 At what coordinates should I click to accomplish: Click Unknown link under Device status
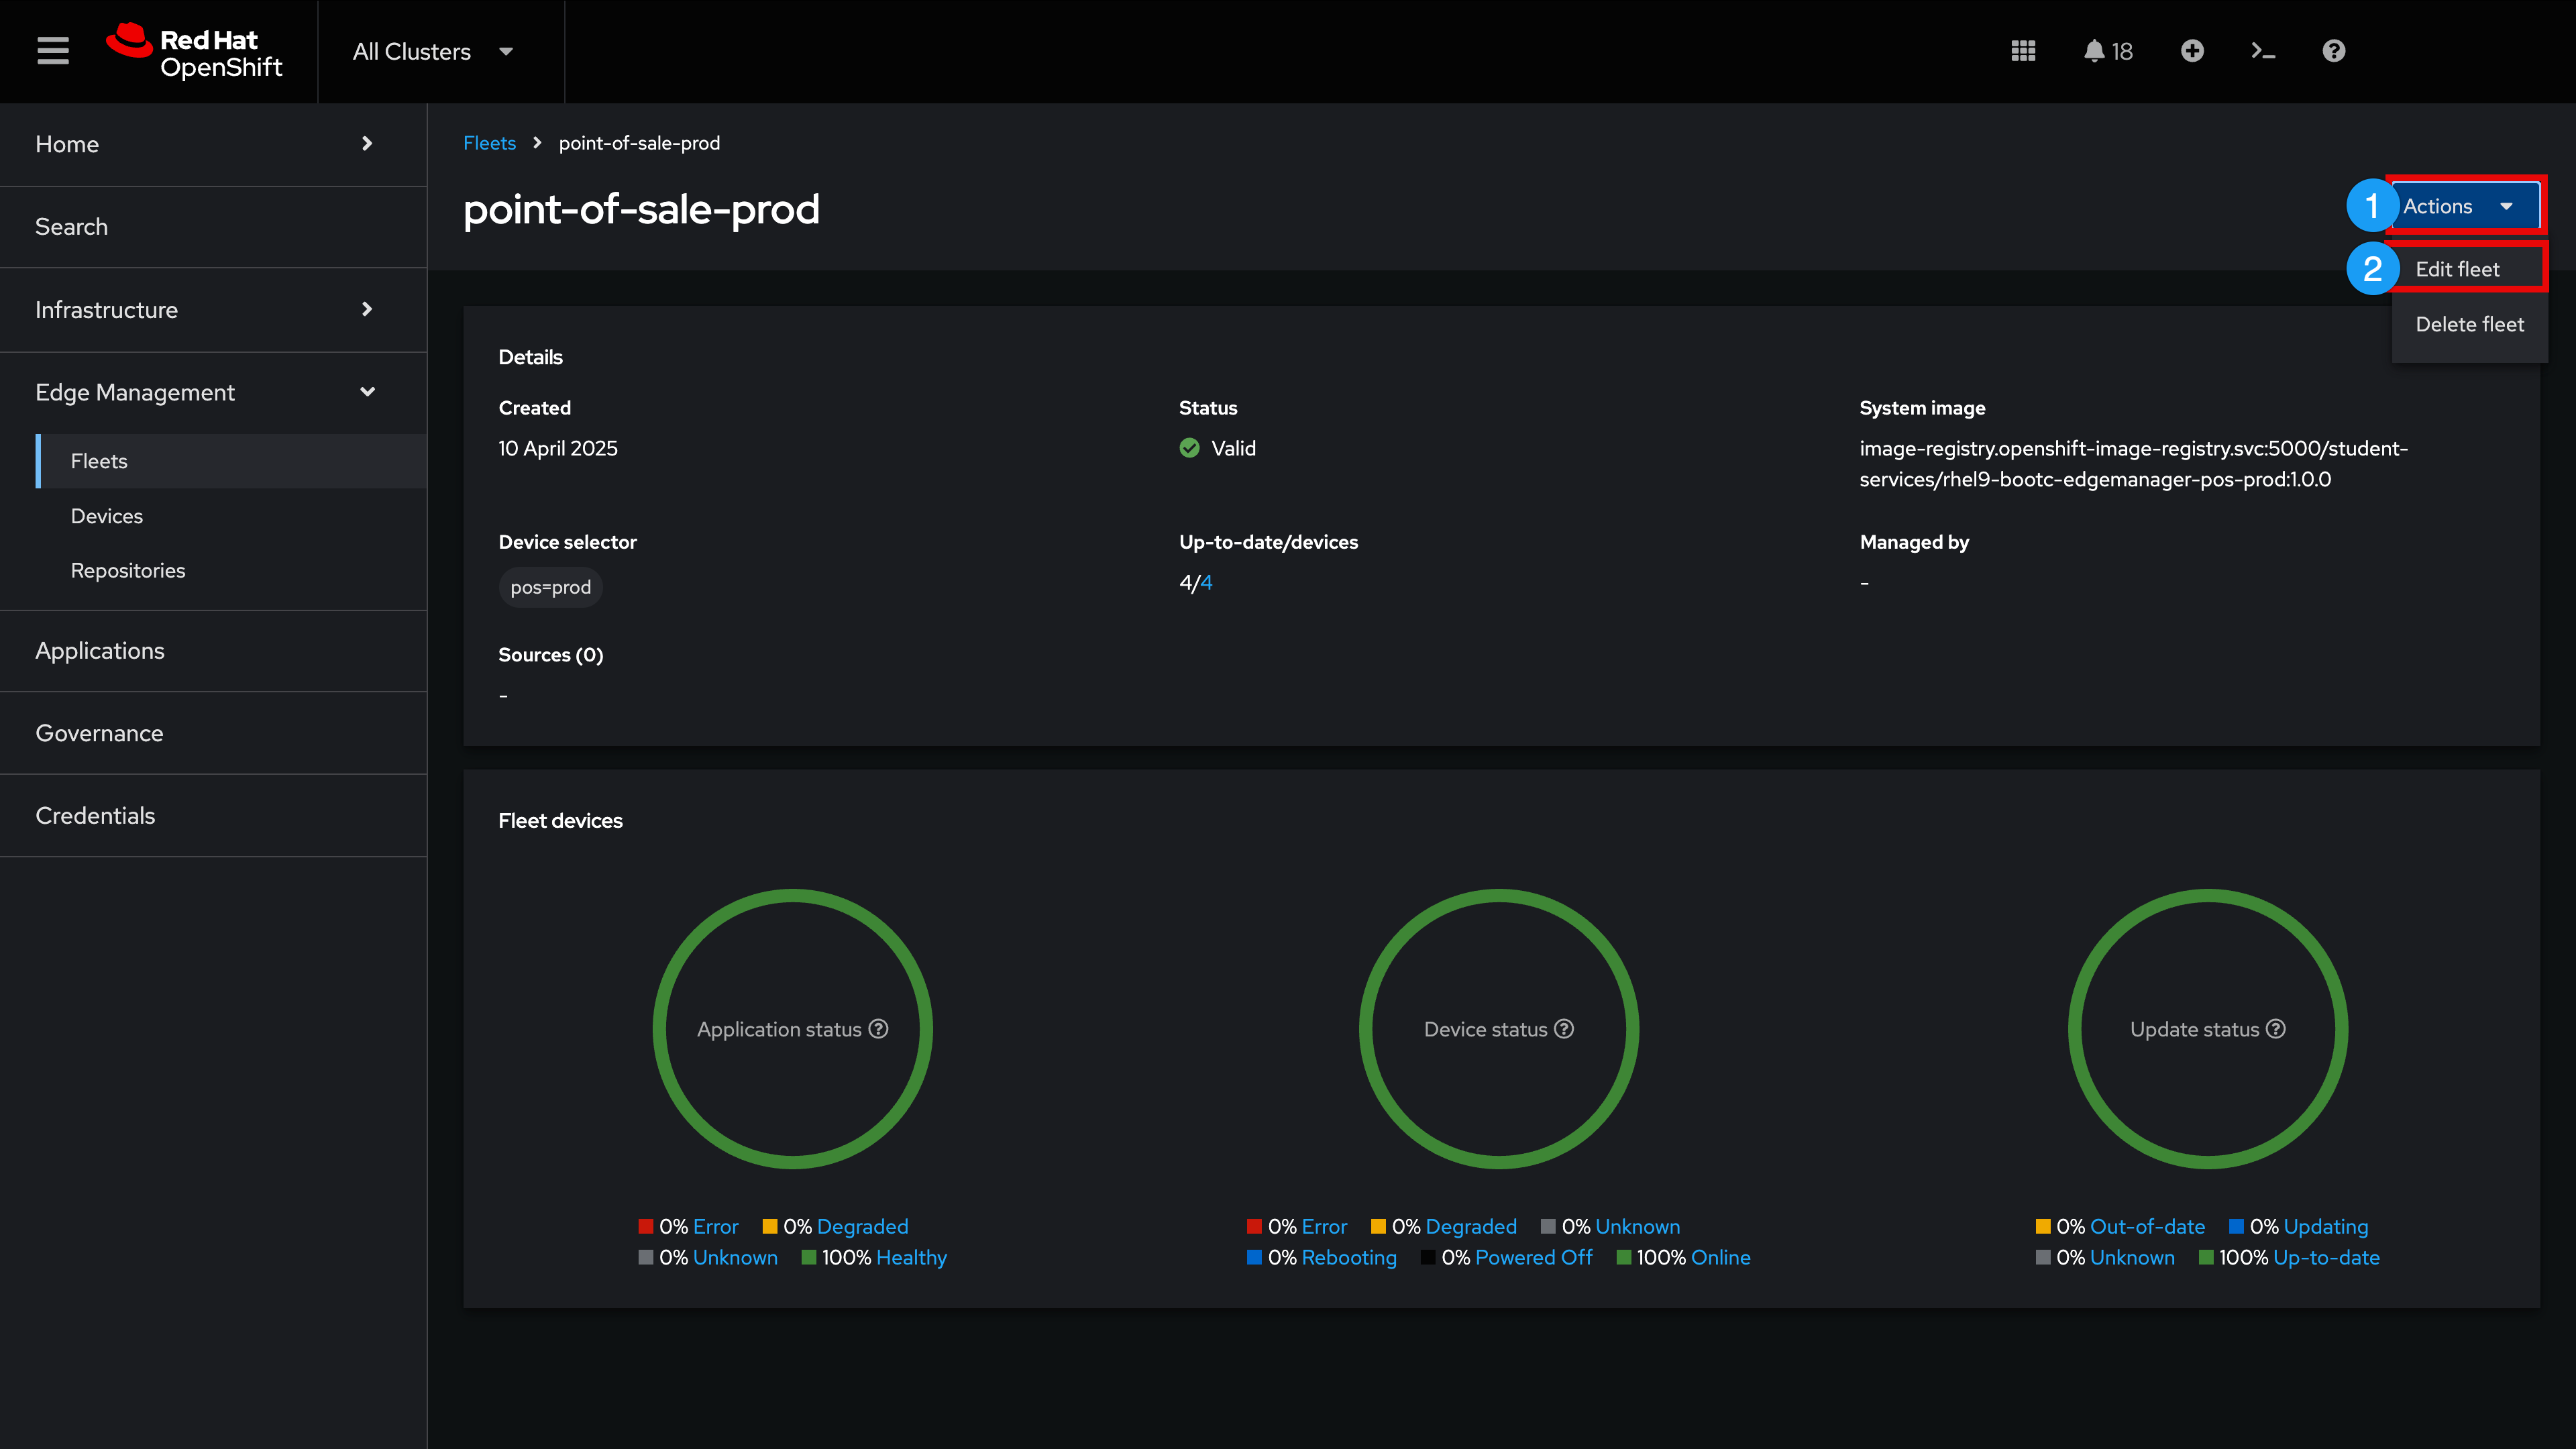pyautogui.click(x=1637, y=1226)
